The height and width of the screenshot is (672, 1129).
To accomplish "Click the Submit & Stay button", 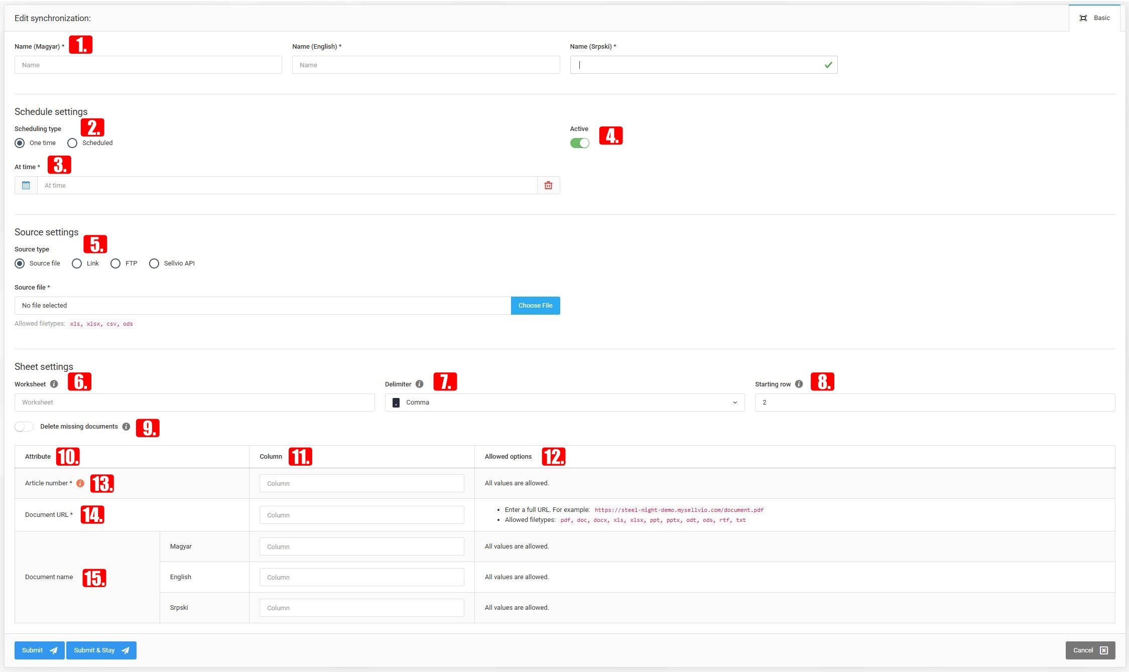I will [x=101, y=650].
